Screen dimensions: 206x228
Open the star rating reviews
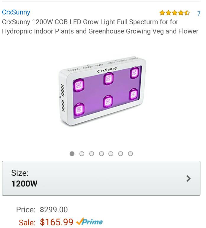tap(174, 13)
